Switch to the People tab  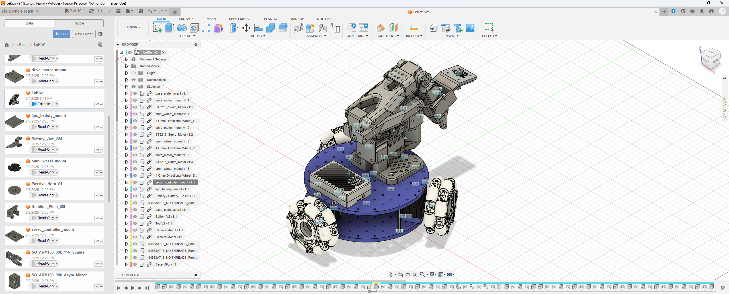tap(79, 23)
